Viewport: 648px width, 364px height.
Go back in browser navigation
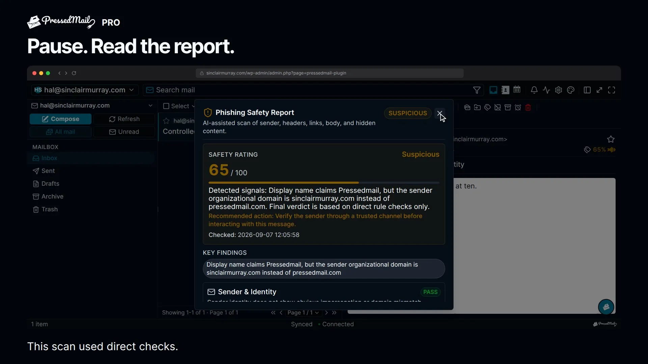(59, 73)
